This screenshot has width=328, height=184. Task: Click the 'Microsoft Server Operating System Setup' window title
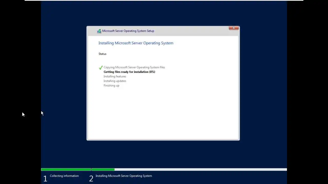tap(128, 31)
